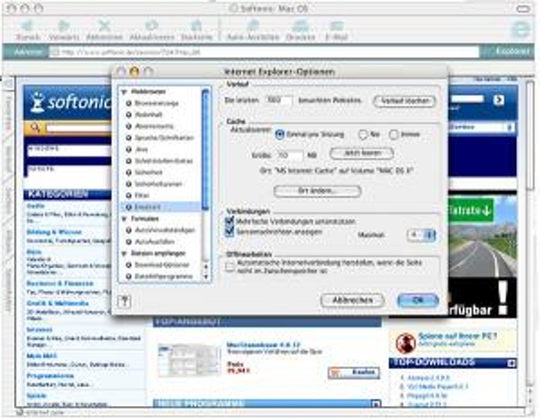Toggle Servernachrichten anzeigen checkbox
This screenshot has height=419, width=540.
229,232
